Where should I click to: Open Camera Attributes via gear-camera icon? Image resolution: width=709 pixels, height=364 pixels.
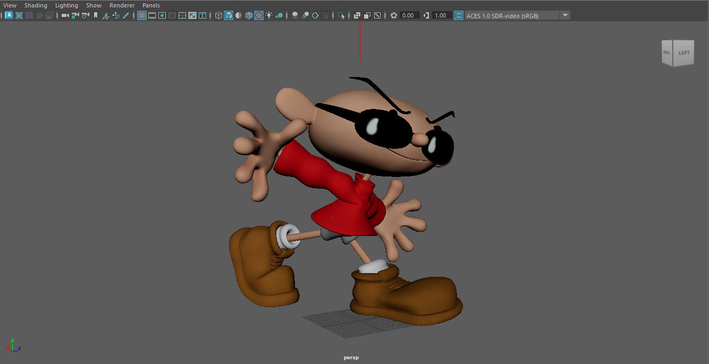[x=85, y=15]
